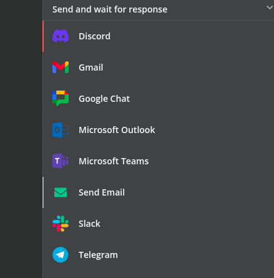Select the Discord list entry

[159, 36]
